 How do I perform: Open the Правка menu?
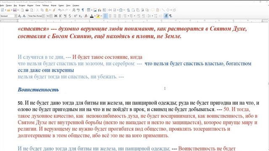coord(9,5)
